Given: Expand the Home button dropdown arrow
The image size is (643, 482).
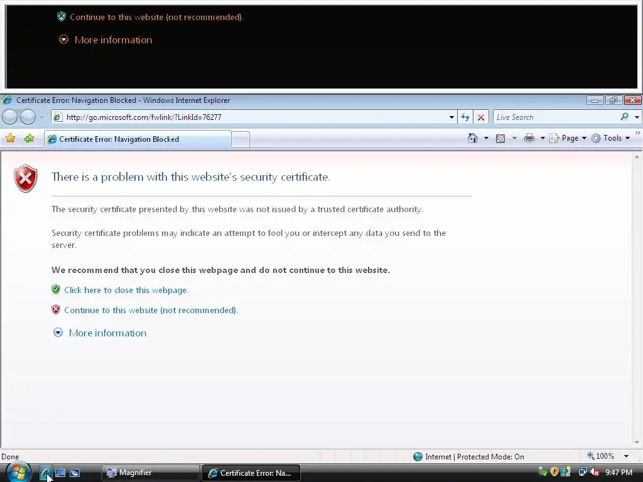Looking at the screenshot, I should pos(487,138).
